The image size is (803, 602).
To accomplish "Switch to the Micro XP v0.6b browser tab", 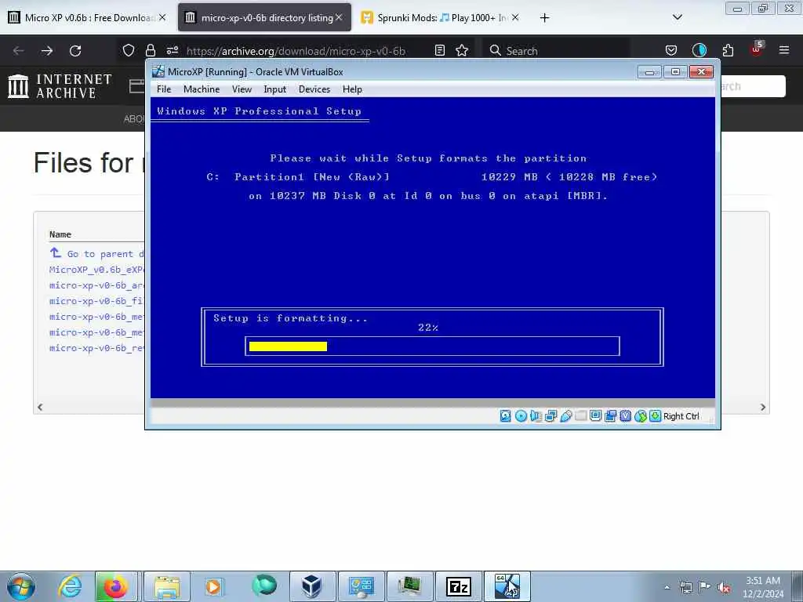I will point(87,17).
